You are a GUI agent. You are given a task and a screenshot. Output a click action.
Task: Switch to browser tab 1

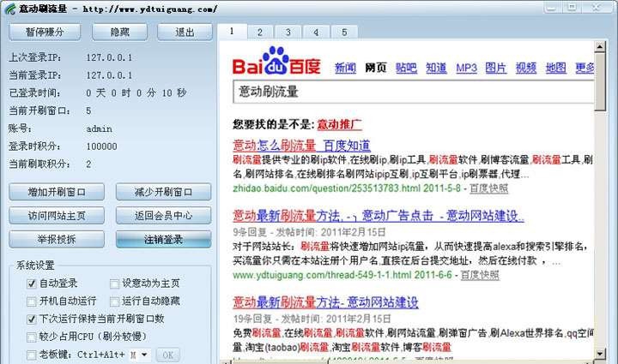pyautogui.click(x=232, y=31)
